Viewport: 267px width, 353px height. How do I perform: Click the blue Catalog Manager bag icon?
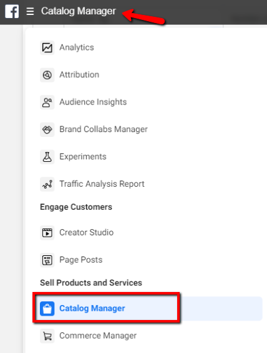(47, 309)
